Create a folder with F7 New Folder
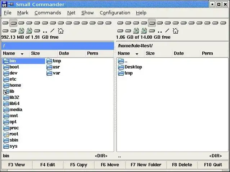 point(146,165)
